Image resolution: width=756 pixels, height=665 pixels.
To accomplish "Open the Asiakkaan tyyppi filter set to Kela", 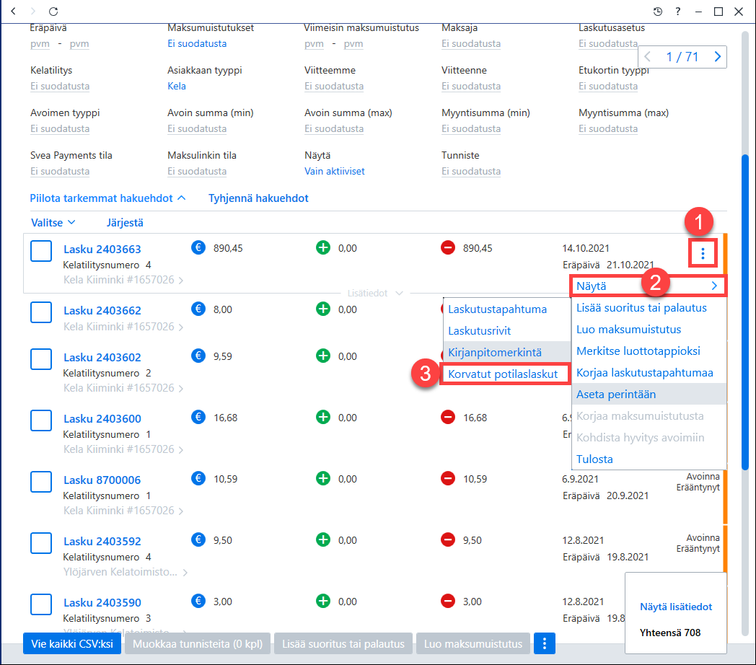I will click(177, 86).
